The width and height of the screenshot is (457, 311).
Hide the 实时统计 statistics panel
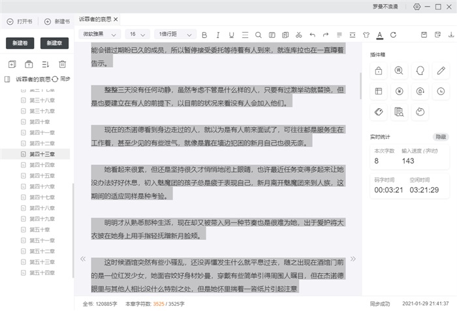point(441,137)
